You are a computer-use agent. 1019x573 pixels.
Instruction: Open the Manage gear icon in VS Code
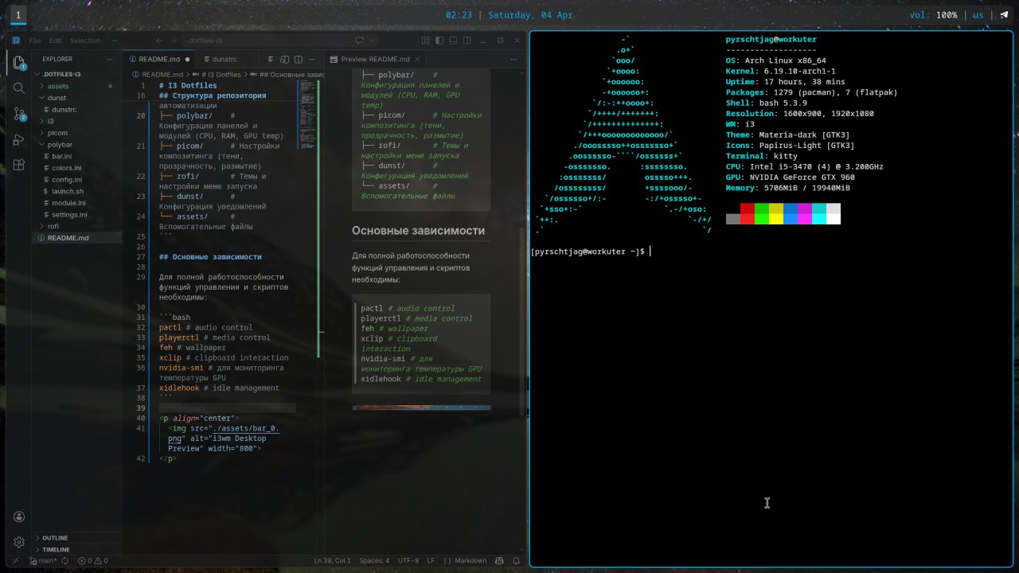[18, 542]
